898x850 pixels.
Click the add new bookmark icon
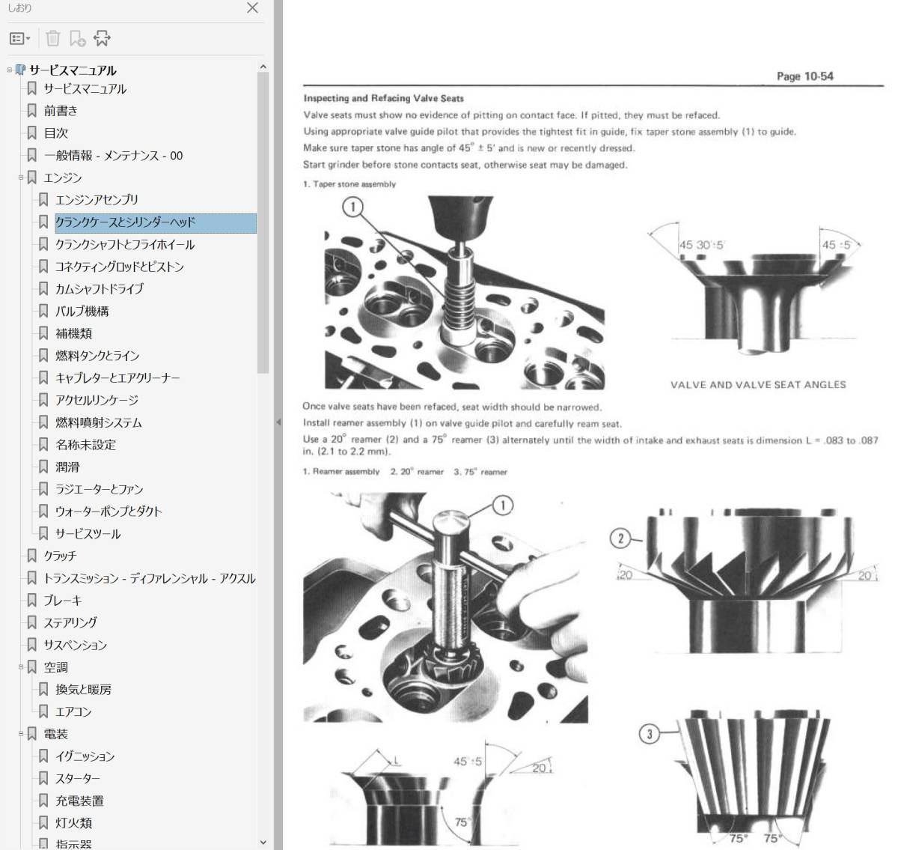click(77, 38)
